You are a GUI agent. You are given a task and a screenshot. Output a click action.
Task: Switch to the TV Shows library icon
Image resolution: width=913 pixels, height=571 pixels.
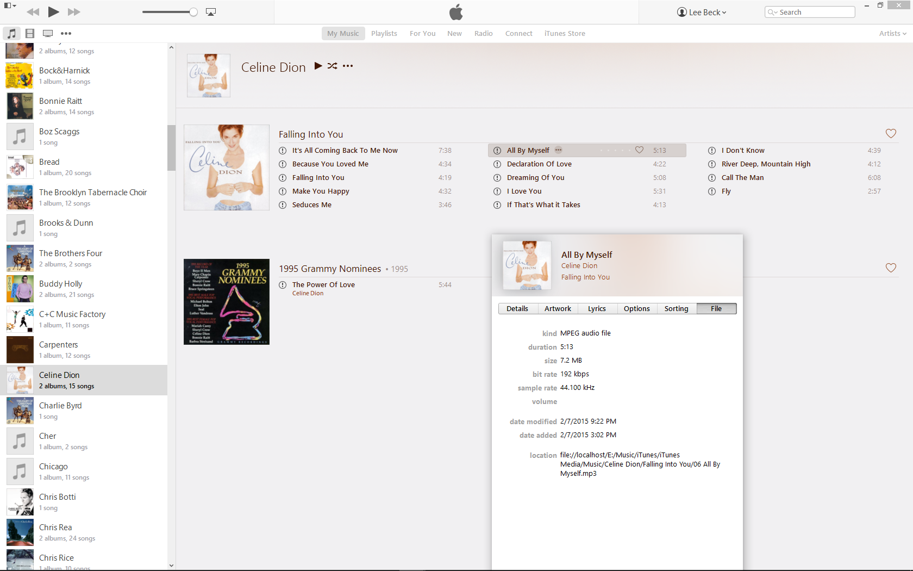pos(48,33)
